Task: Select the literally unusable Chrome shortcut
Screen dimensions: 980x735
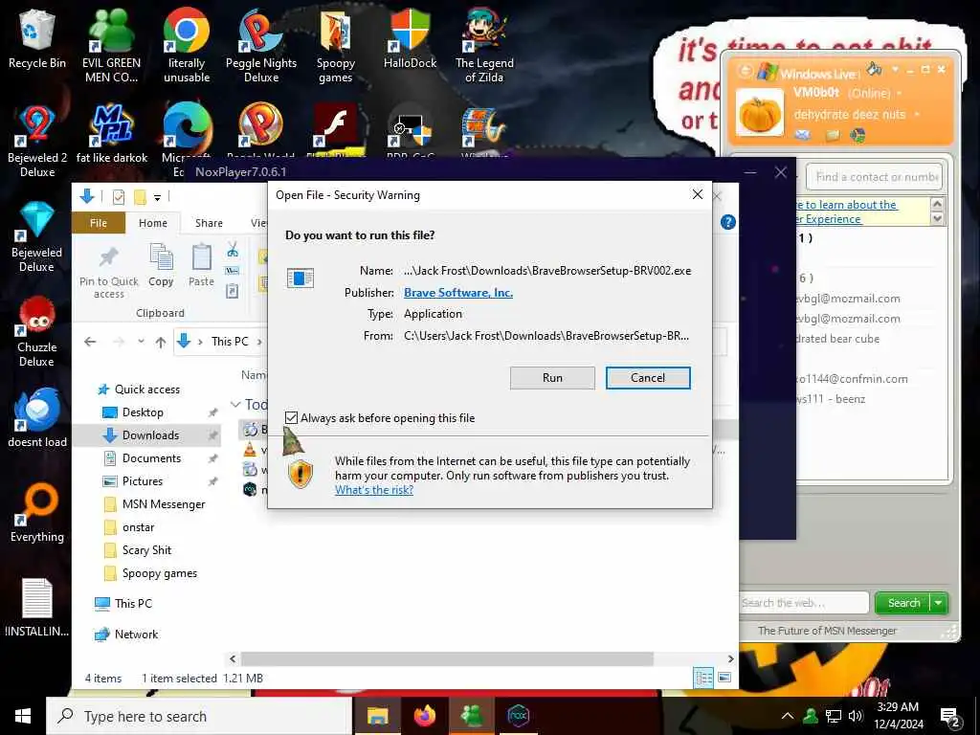Action: [187, 45]
